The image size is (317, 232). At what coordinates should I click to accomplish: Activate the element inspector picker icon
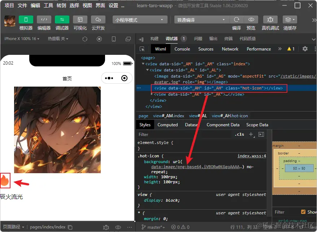(x=142, y=49)
